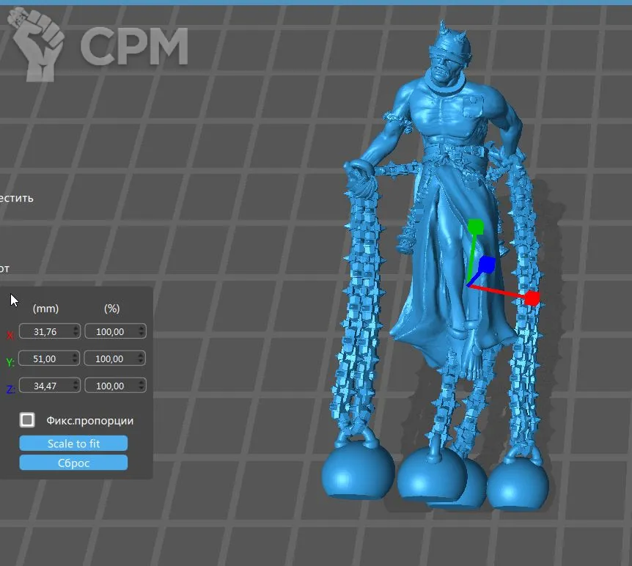
Task: Click the X percent scale field
Action: 111,332
